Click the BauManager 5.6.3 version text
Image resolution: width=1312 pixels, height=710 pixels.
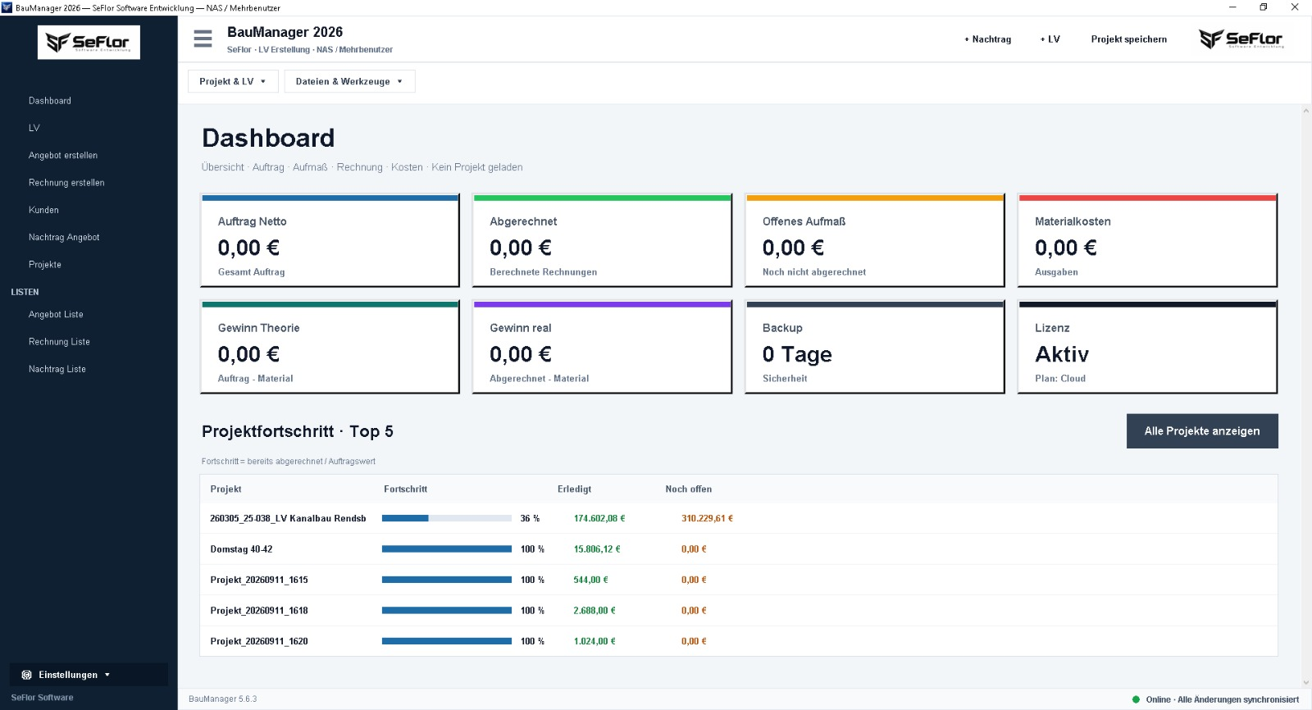point(222,699)
